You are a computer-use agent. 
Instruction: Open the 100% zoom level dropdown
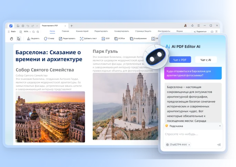(x=27, y=32)
